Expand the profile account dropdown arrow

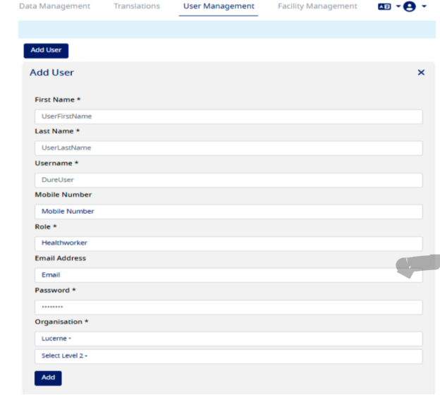(x=424, y=6)
